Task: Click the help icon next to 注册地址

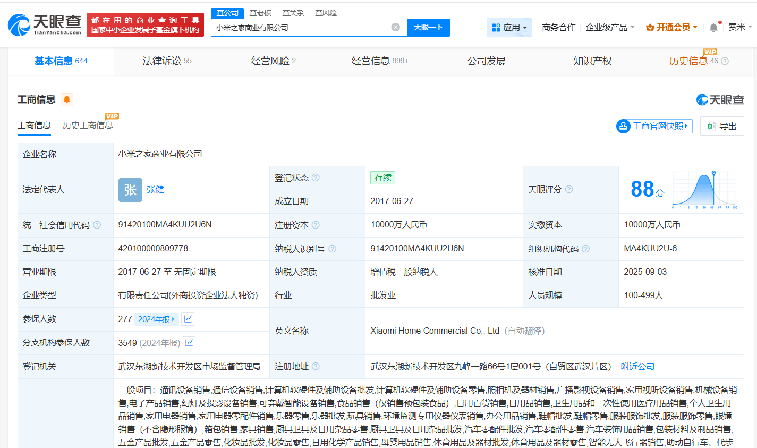Action: pyautogui.click(x=317, y=366)
